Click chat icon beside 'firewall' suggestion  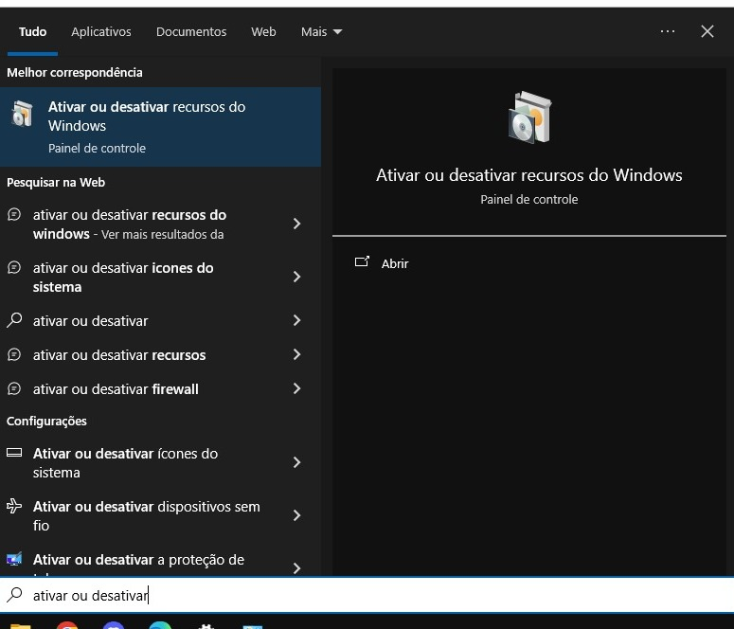(14, 388)
